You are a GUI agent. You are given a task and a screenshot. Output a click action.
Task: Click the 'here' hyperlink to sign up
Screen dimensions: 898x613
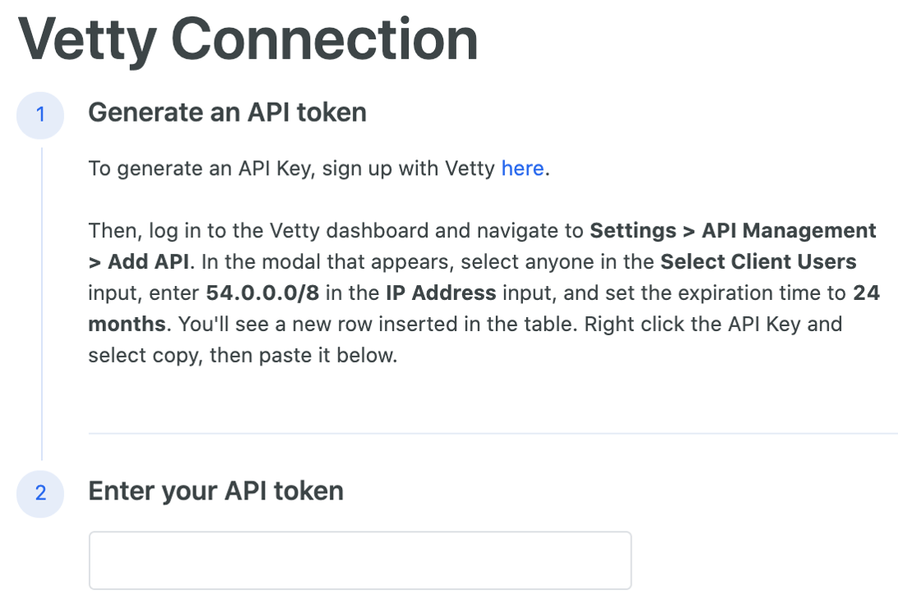point(522,168)
